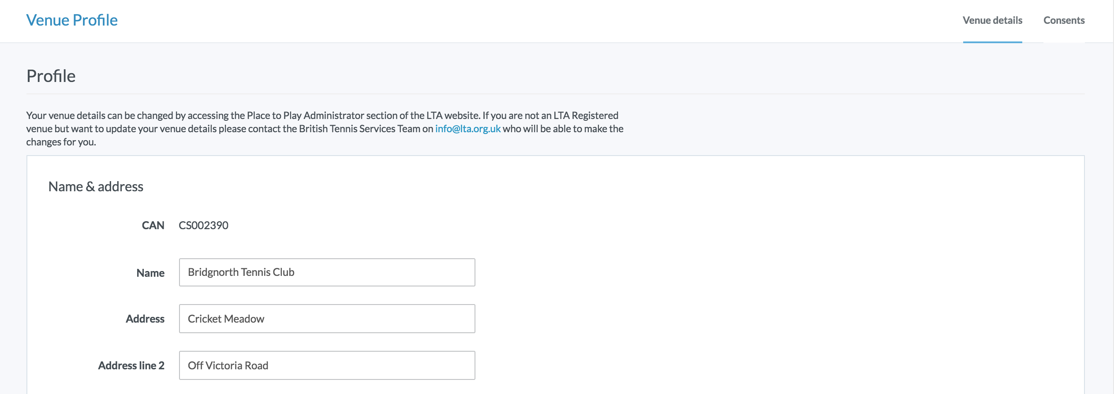Click the Venue Profile page title
The image size is (1114, 394).
tap(72, 20)
